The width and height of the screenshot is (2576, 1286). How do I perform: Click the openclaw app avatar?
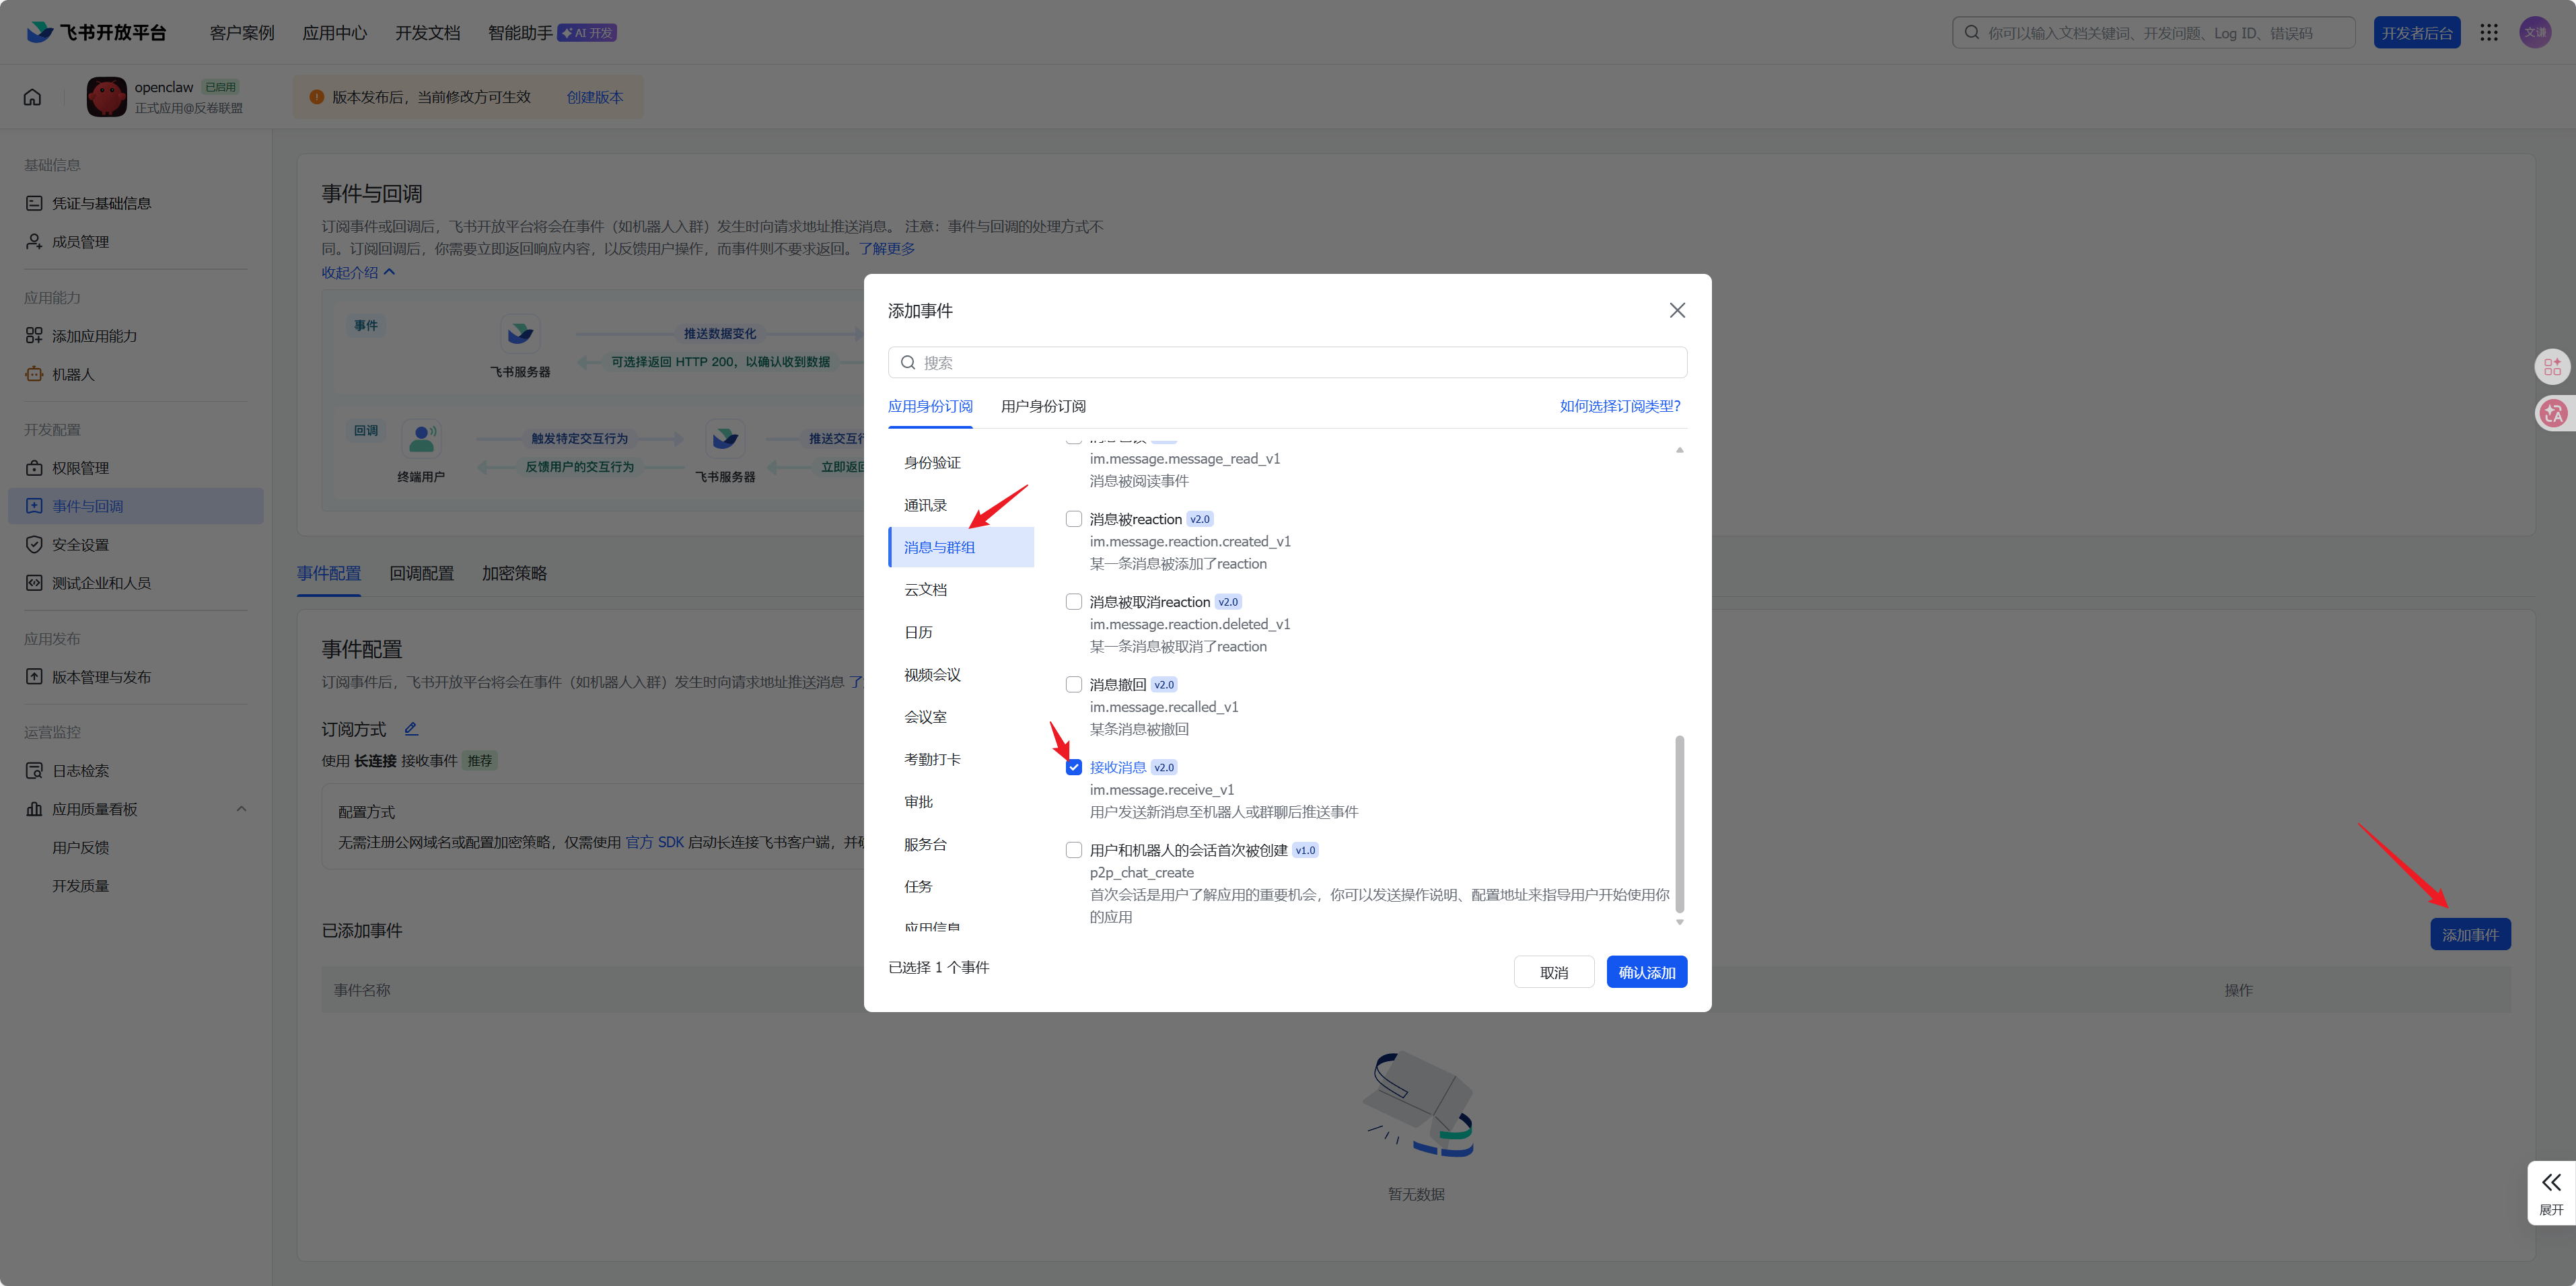coord(107,97)
